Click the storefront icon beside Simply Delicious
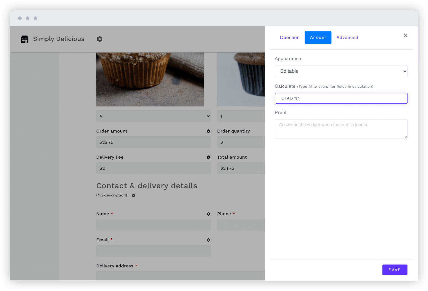The width and height of the screenshot is (428, 291). point(25,39)
